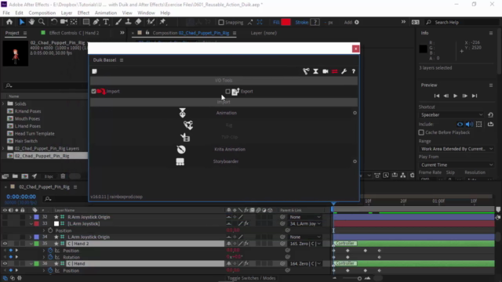Click the Storyboarder import icon
This screenshot has width=502, height=282.
coord(180,161)
